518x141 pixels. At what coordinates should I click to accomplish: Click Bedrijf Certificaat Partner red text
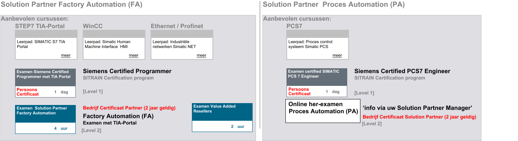(129, 108)
